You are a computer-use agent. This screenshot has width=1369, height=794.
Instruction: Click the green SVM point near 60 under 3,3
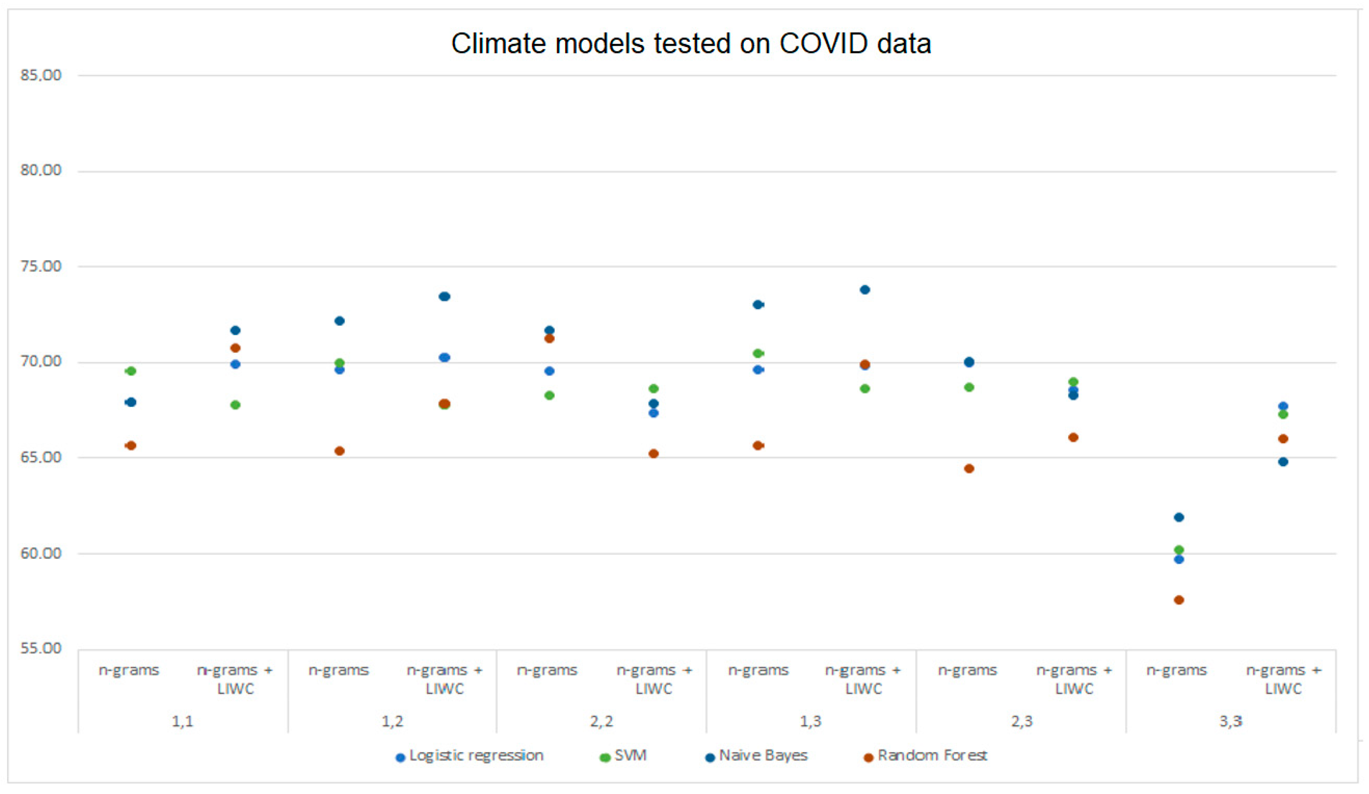[1179, 550]
